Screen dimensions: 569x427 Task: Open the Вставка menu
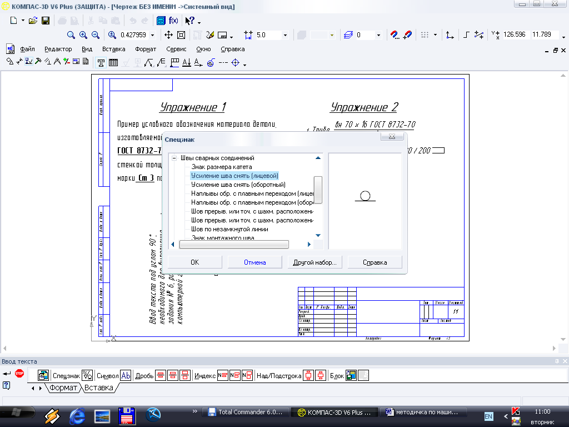coord(113,49)
